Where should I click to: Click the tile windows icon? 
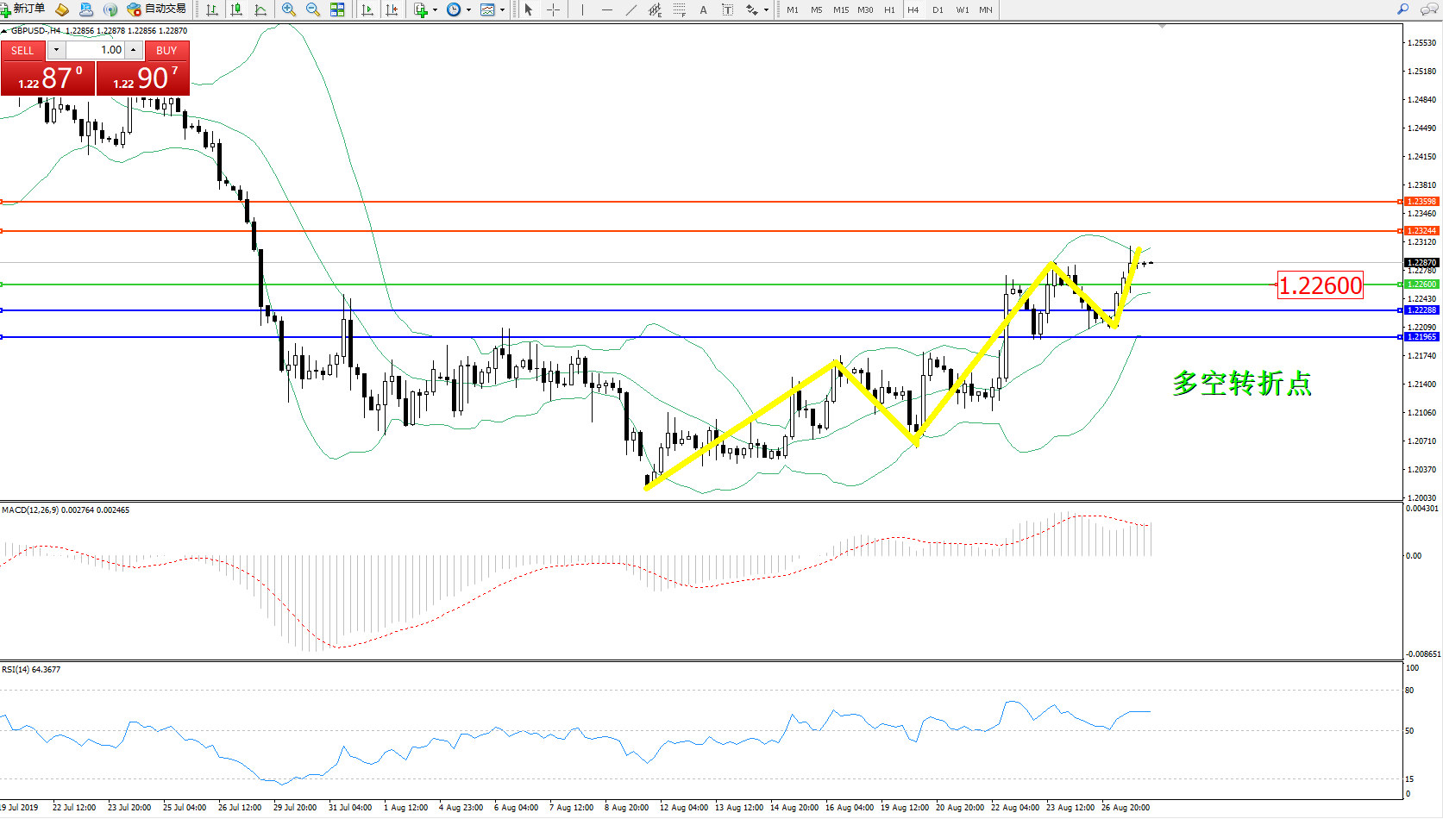coord(337,9)
